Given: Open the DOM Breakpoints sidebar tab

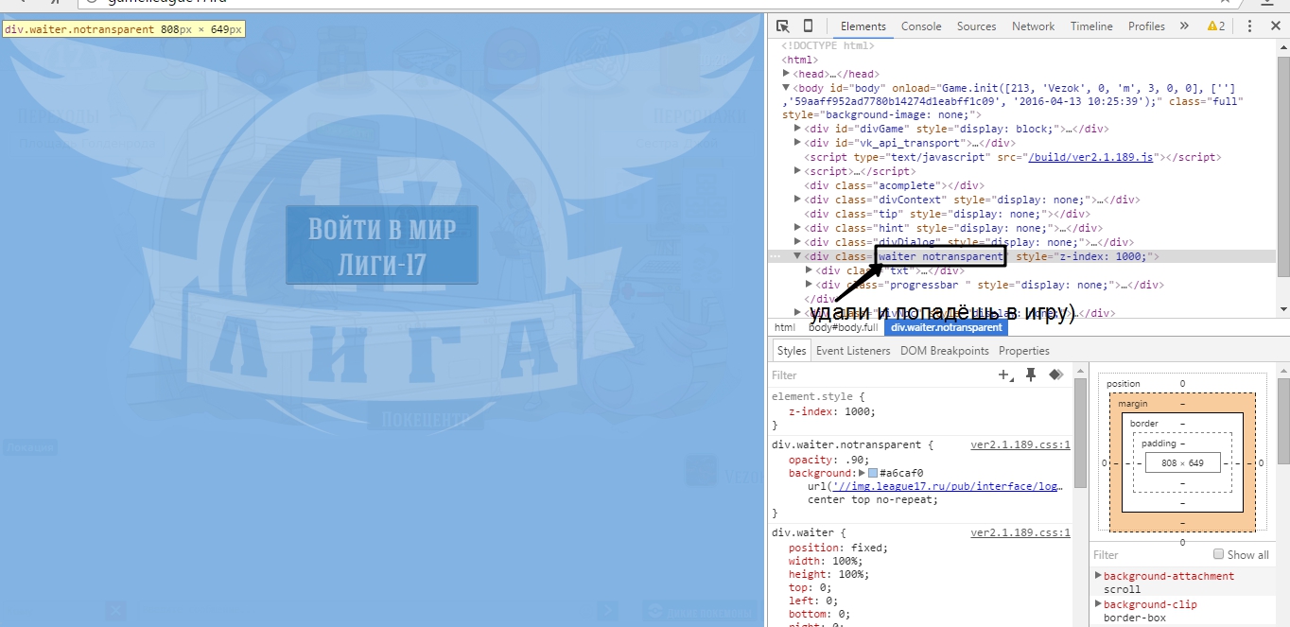Looking at the screenshot, I should click(944, 350).
